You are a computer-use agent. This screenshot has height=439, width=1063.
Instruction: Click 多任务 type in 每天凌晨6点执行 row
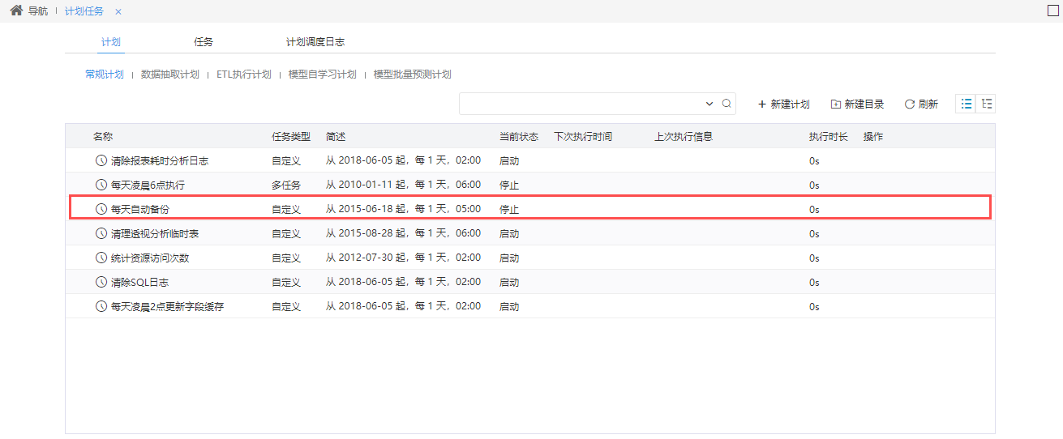(286, 185)
